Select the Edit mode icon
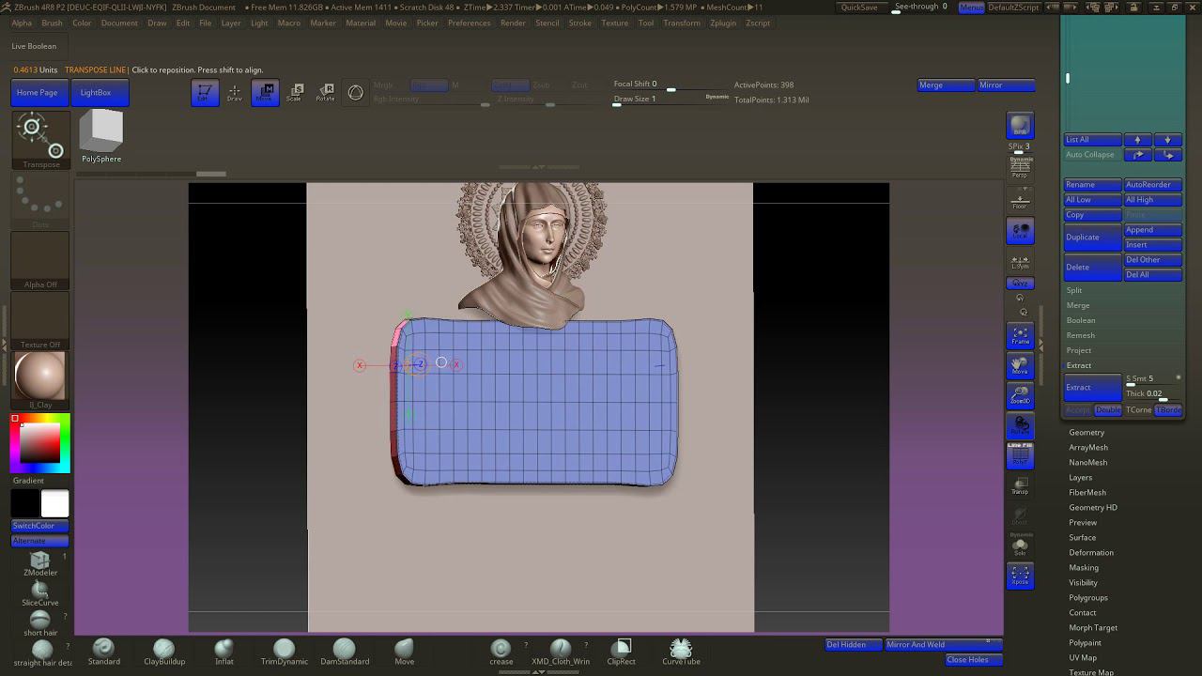Viewport: 1202px width, 676px height. tap(205, 92)
